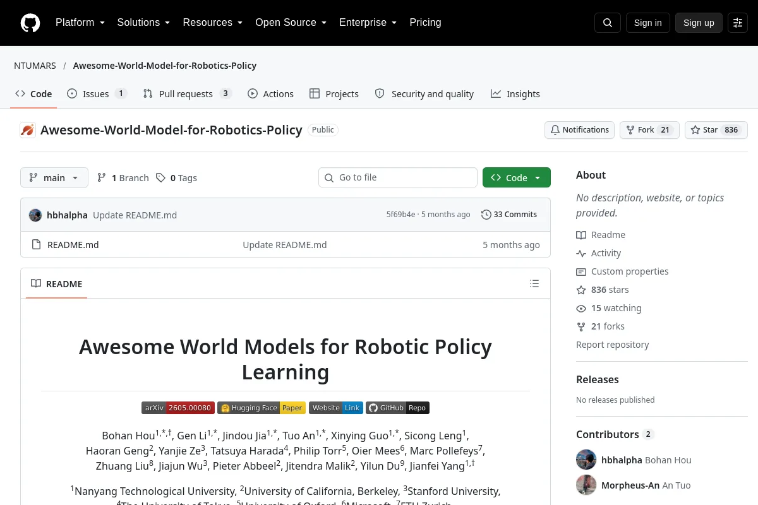This screenshot has width=758, height=505.
Task: Open hbhalpha Bohan Hou contributor avatar
Action: [586, 460]
